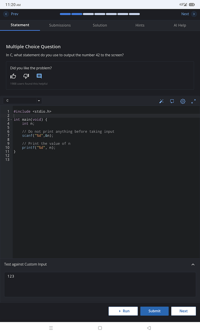Viewport: 200px width, 334px height.
Task: Give the problem a thumbs up
Action: point(13,76)
